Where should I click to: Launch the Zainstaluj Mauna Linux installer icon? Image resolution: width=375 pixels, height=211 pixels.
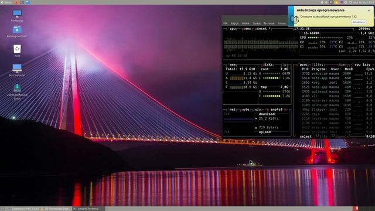17,91
